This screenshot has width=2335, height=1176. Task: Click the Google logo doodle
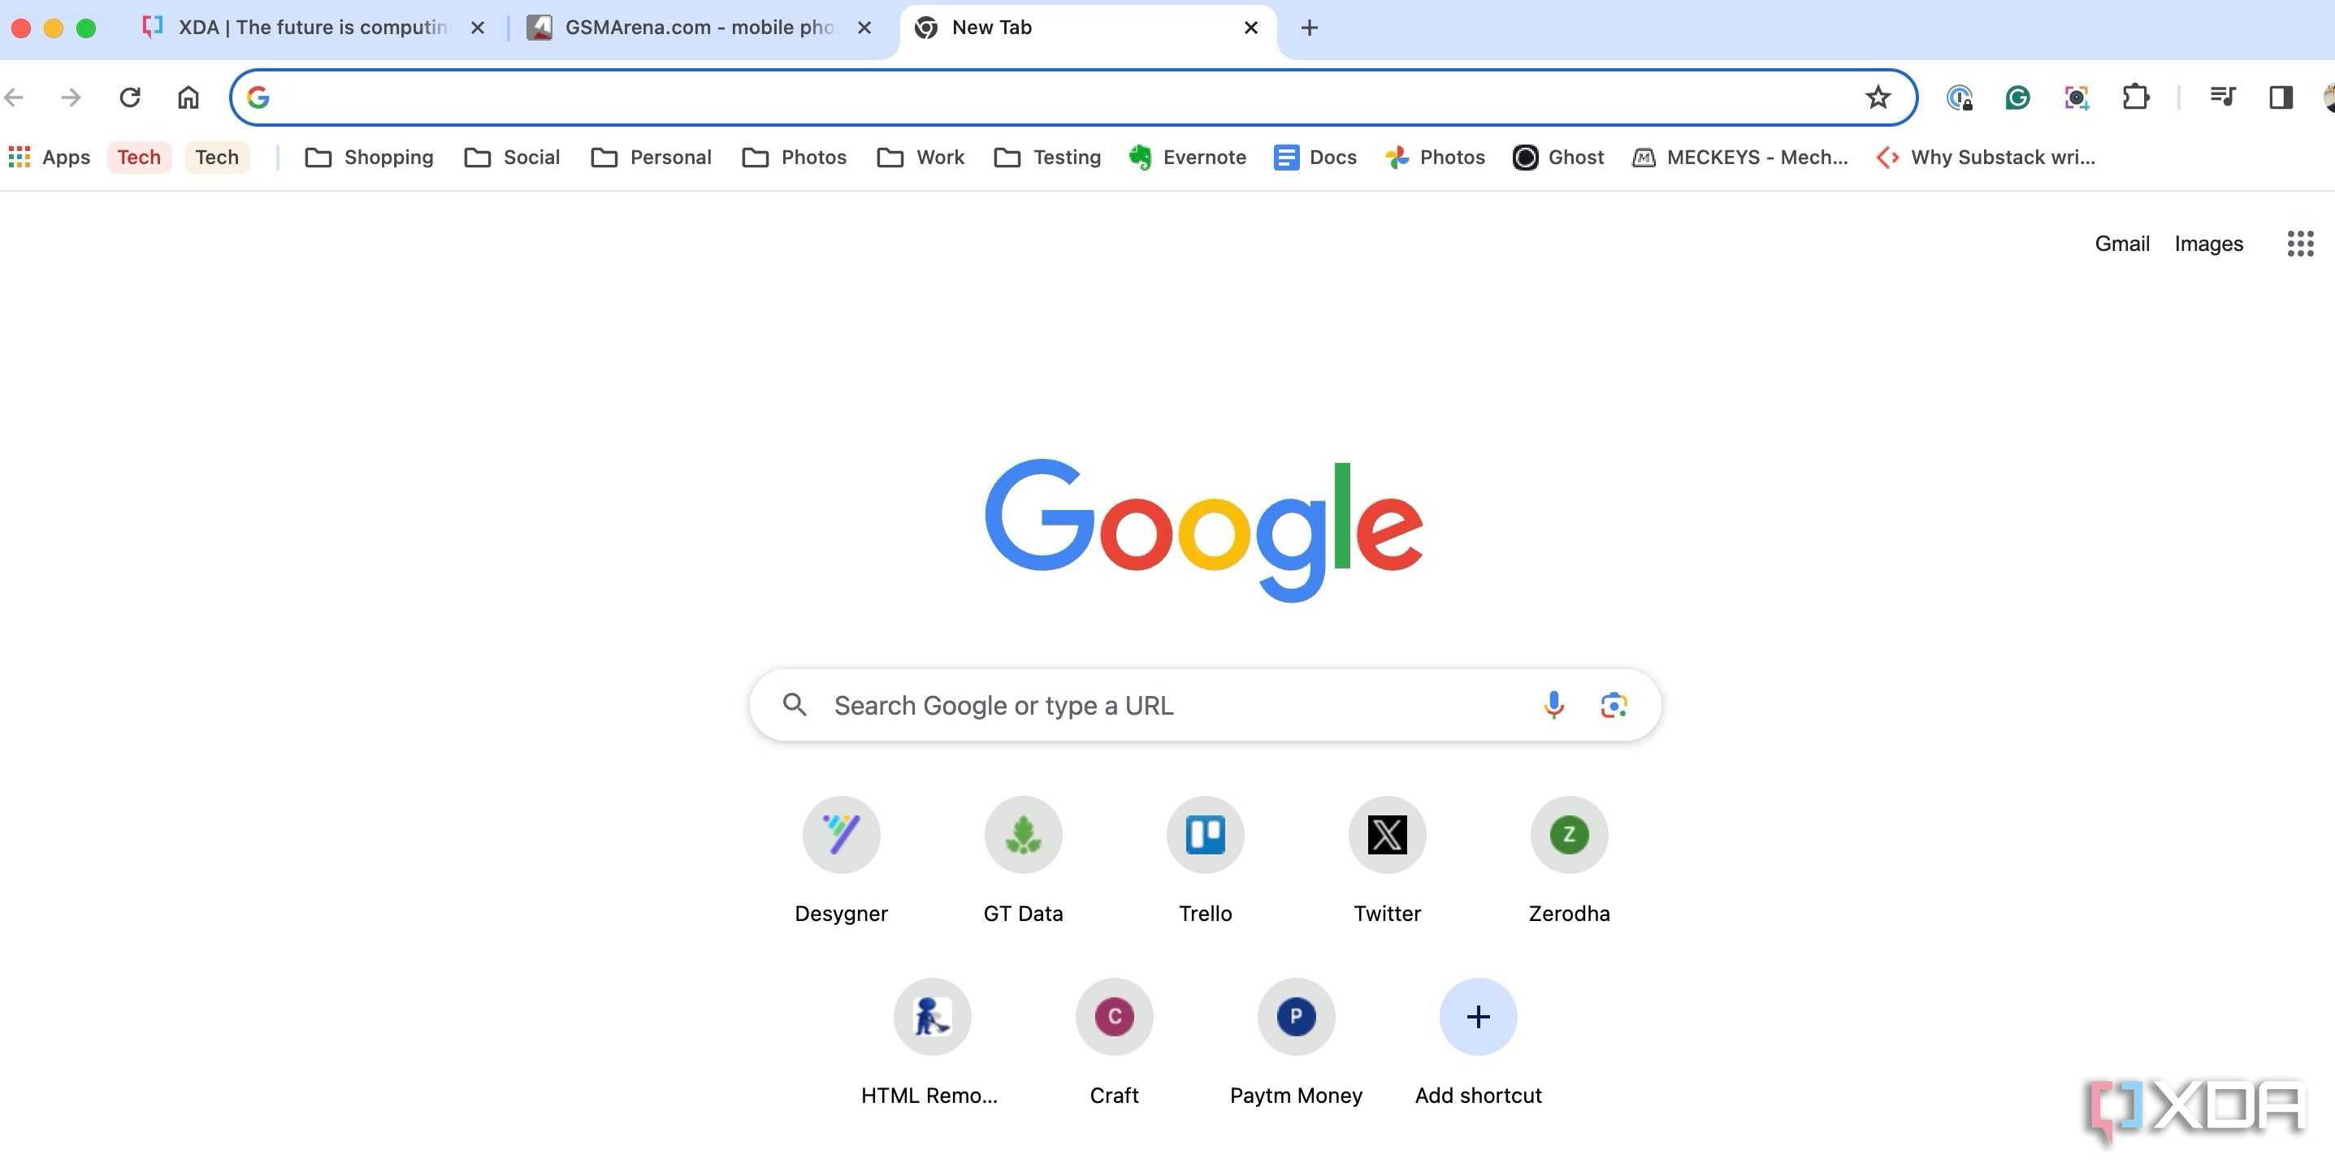1204,530
